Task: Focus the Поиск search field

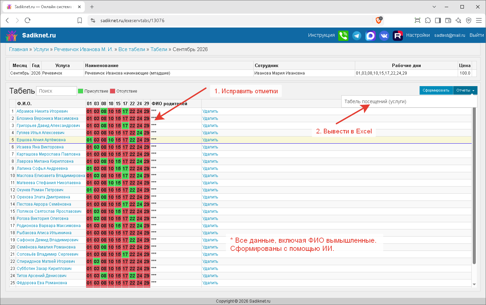Action: click(57, 91)
